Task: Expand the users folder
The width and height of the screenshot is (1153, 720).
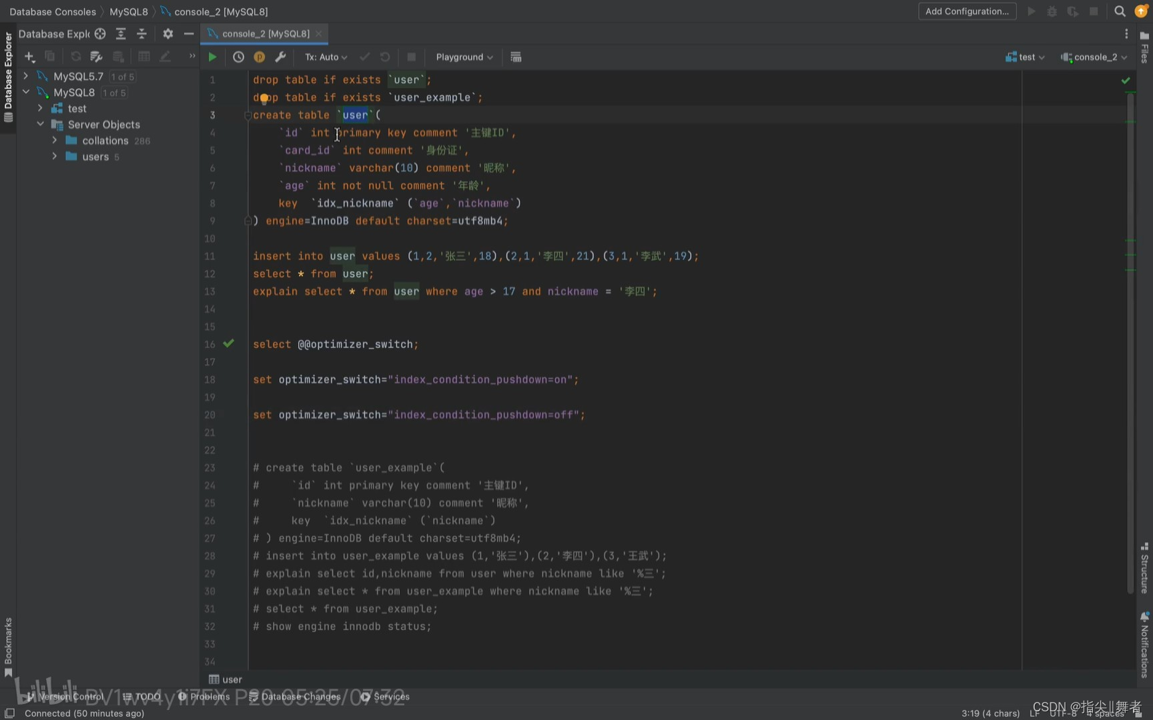Action: pyautogui.click(x=55, y=156)
